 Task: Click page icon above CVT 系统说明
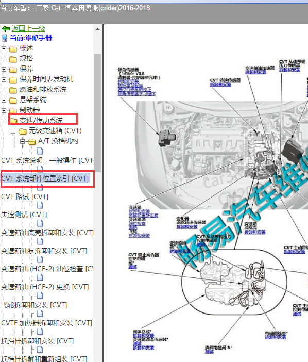(x=40, y=151)
